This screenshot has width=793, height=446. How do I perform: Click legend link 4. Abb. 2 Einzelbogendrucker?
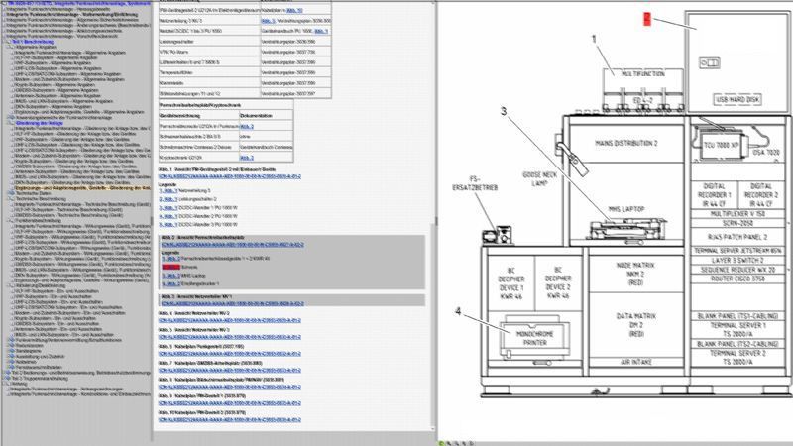click(x=170, y=284)
